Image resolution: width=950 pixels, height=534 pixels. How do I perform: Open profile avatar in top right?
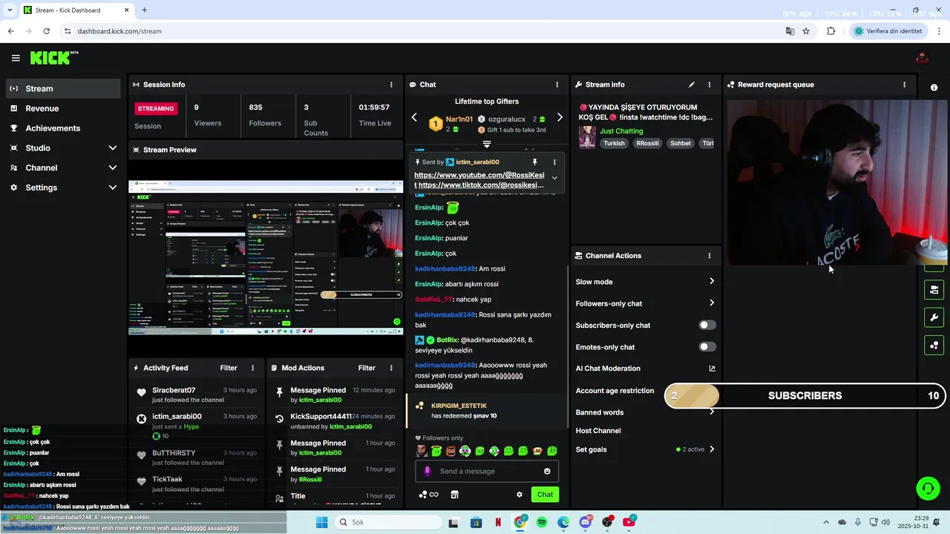coord(923,58)
